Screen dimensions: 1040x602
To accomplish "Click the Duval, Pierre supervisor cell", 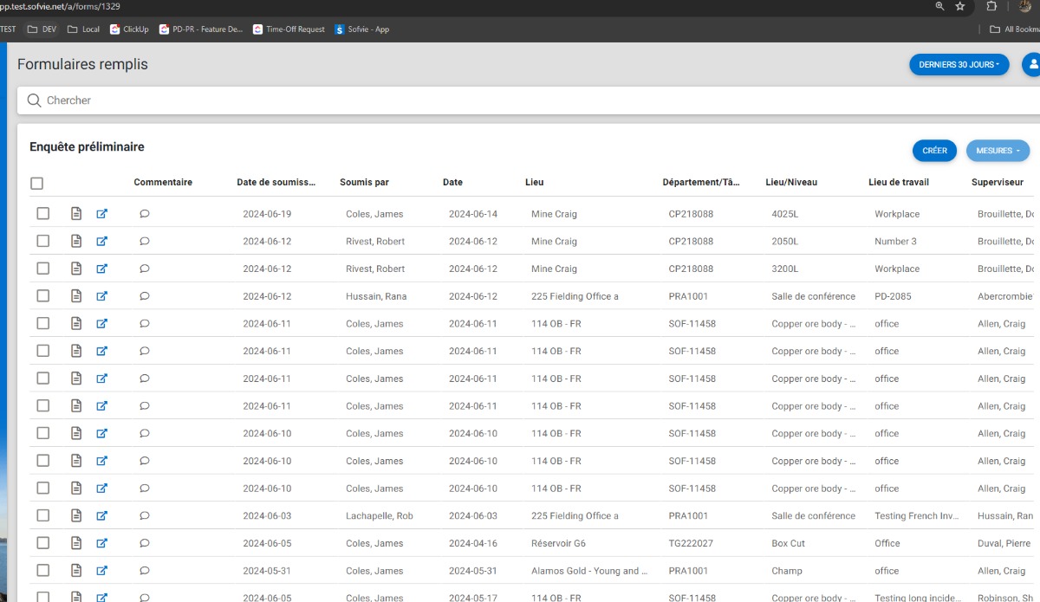I will coord(1004,543).
